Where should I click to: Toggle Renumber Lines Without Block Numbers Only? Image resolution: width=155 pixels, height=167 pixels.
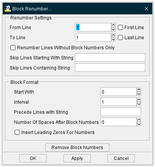point(13,48)
